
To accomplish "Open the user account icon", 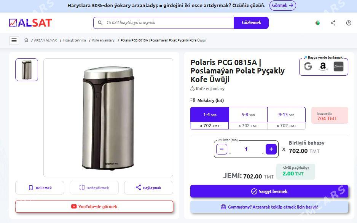I will pos(349,23).
